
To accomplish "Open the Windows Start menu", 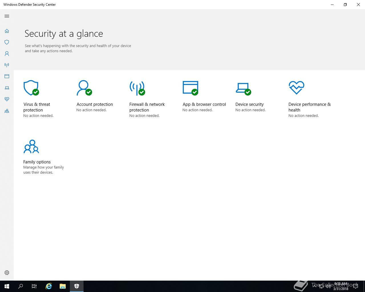I will tap(7, 286).
